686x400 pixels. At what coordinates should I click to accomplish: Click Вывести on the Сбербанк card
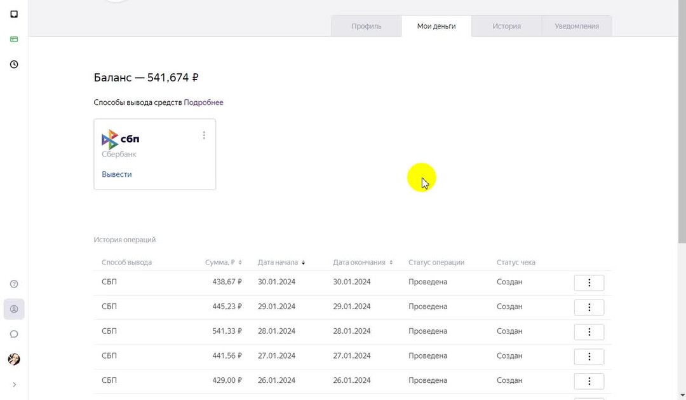pyautogui.click(x=117, y=174)
